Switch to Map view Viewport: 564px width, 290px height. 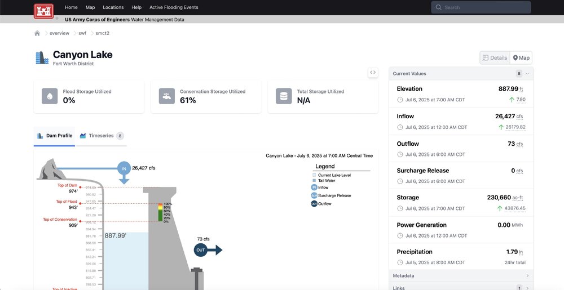[521, 58]
